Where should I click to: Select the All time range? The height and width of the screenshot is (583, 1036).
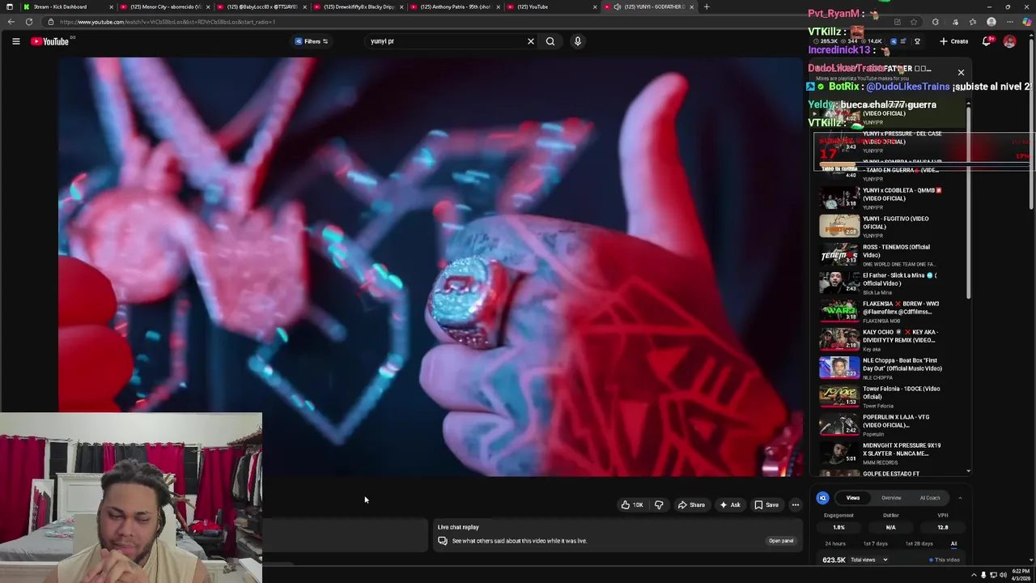(953, 543)
